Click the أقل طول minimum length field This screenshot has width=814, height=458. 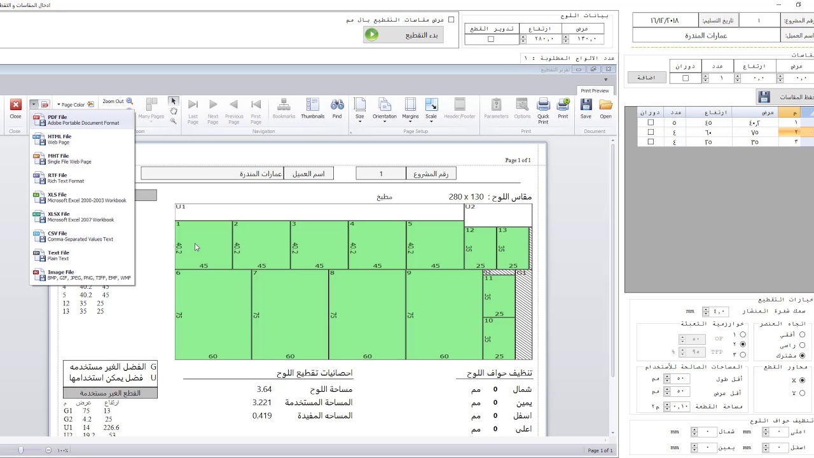(677, 379)
